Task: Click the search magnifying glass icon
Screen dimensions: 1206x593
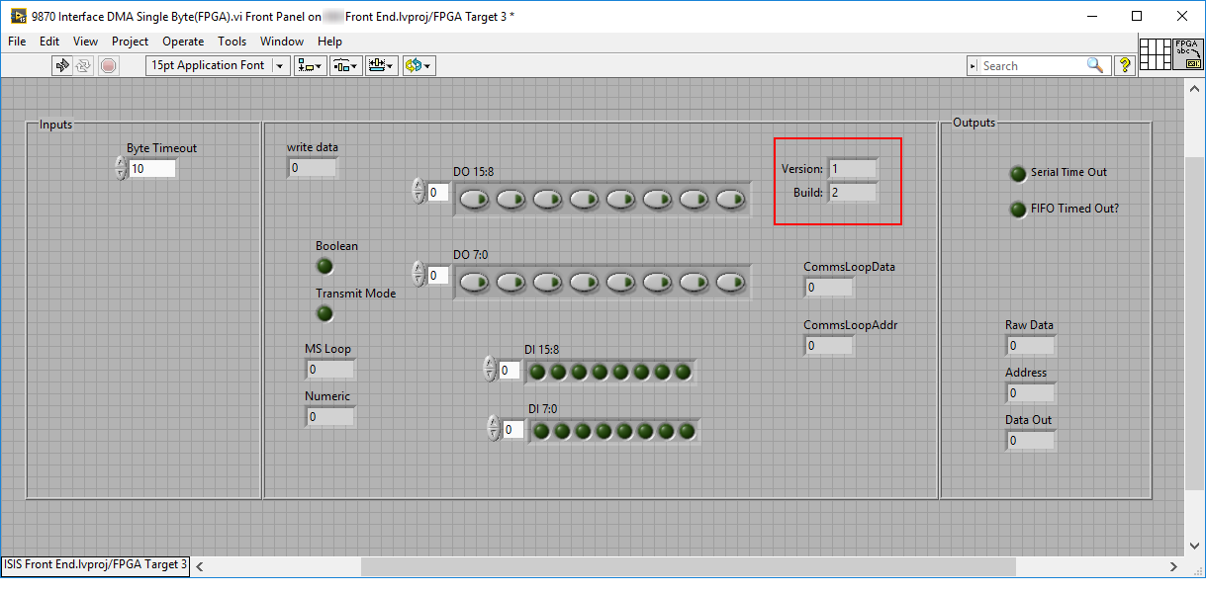Action: point(1094,65)
